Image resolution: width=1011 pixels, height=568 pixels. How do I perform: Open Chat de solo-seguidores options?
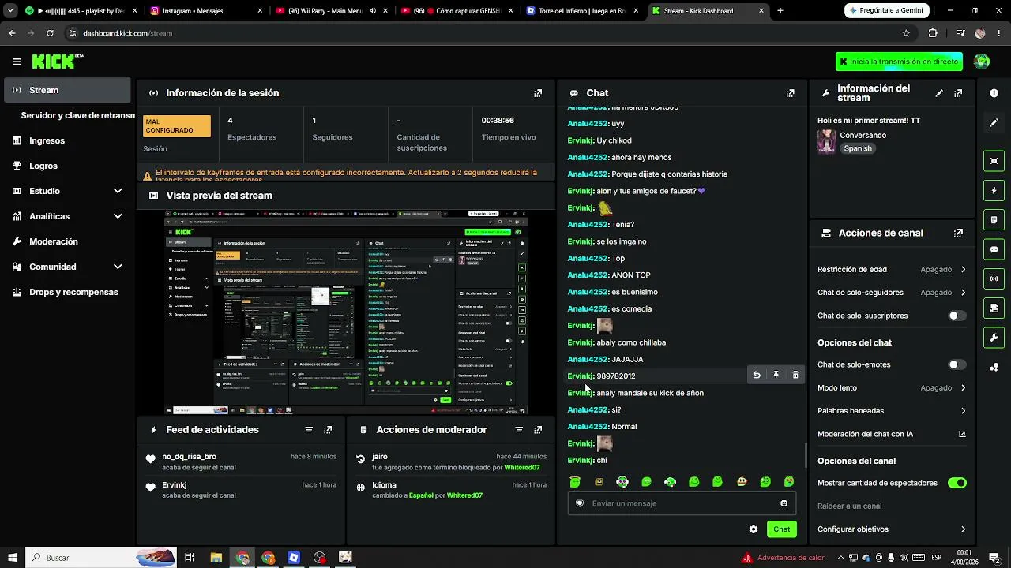click(x=892, y=293)
